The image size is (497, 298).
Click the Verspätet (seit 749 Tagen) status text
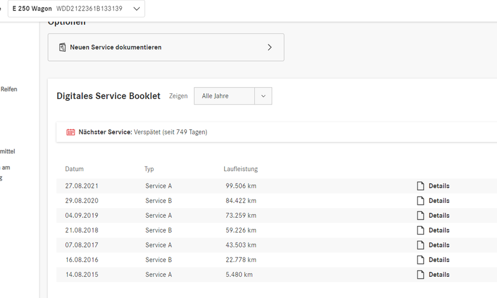tap(170, 132)
